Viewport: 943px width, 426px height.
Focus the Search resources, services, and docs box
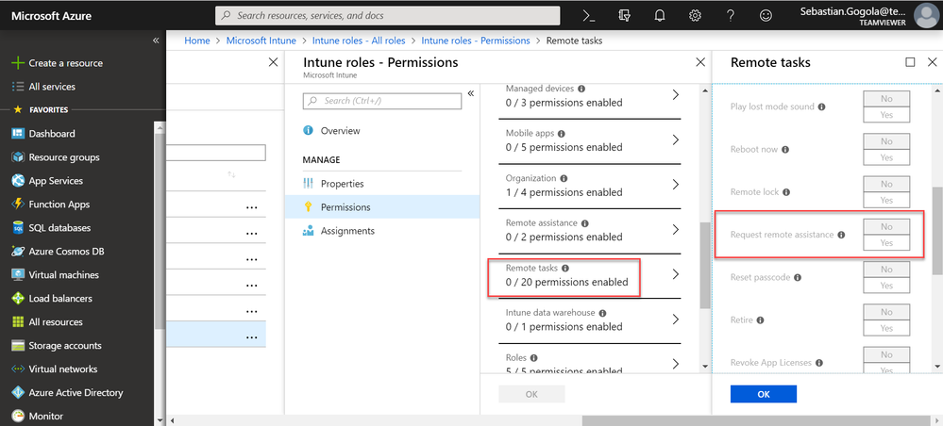(388, 16)
